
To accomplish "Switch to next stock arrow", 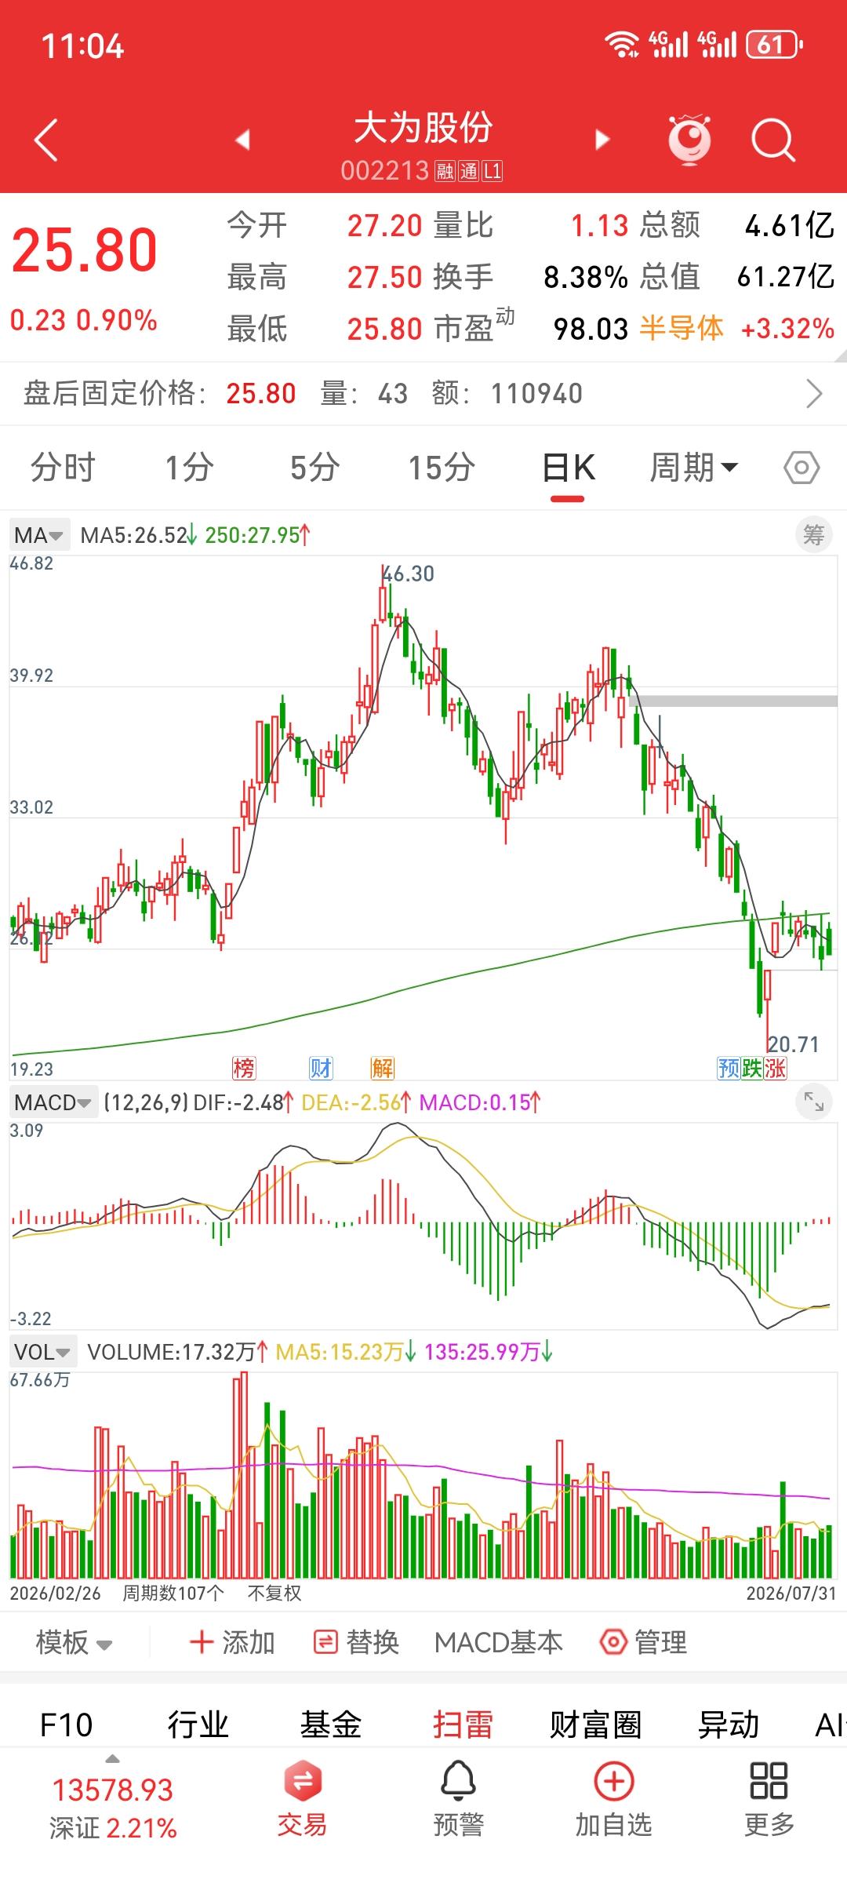I will point(602,140).
